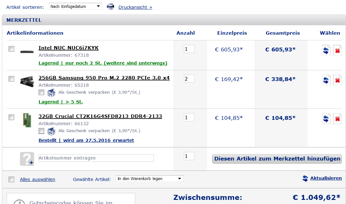The height and width of the screenshot is (204, 346).
Task: Enable gift wrap for Samsung 950 Pro
Action: pos(41,92)
